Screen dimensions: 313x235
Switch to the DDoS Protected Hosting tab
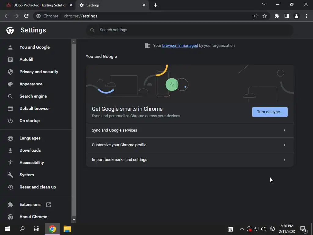point(38,5)
